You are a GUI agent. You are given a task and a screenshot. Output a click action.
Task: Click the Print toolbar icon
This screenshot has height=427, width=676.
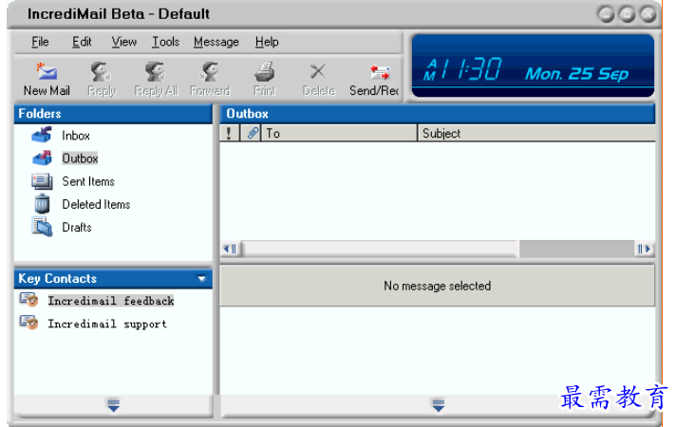(265, 72)
